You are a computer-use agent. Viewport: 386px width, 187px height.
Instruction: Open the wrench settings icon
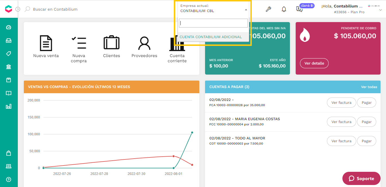268,9
